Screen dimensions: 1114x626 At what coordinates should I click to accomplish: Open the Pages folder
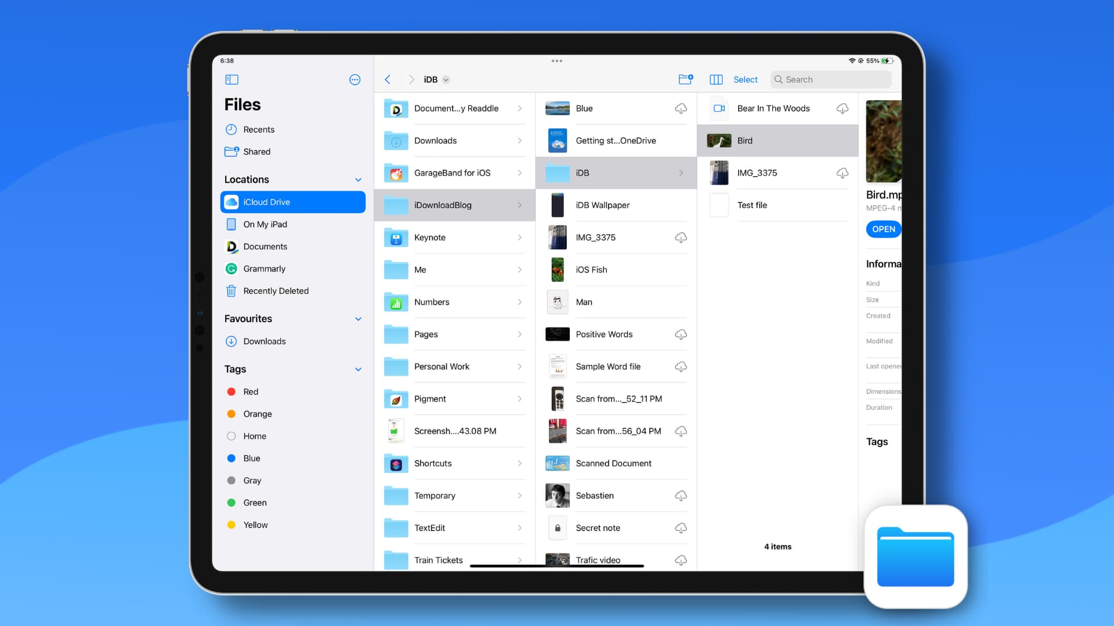tap(454, 334)
